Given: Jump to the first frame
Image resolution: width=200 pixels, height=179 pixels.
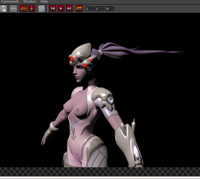Looking at the screenshot, I should click(53, 9).
